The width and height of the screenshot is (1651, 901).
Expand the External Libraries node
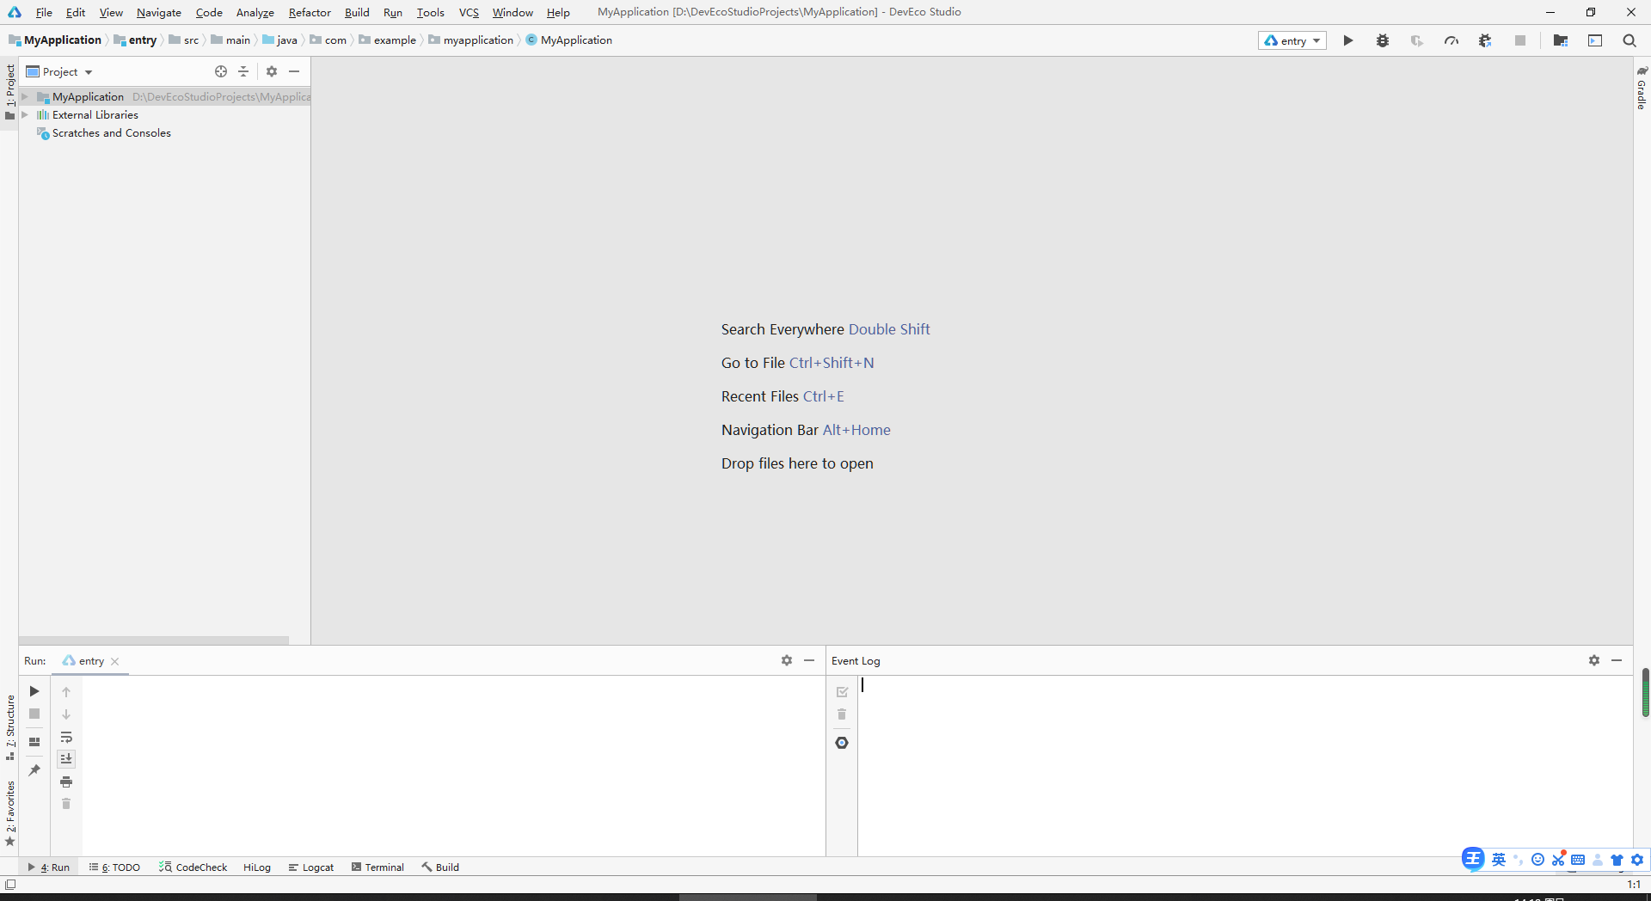25,114
